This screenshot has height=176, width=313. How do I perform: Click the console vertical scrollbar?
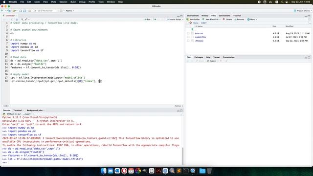[182, 156]
